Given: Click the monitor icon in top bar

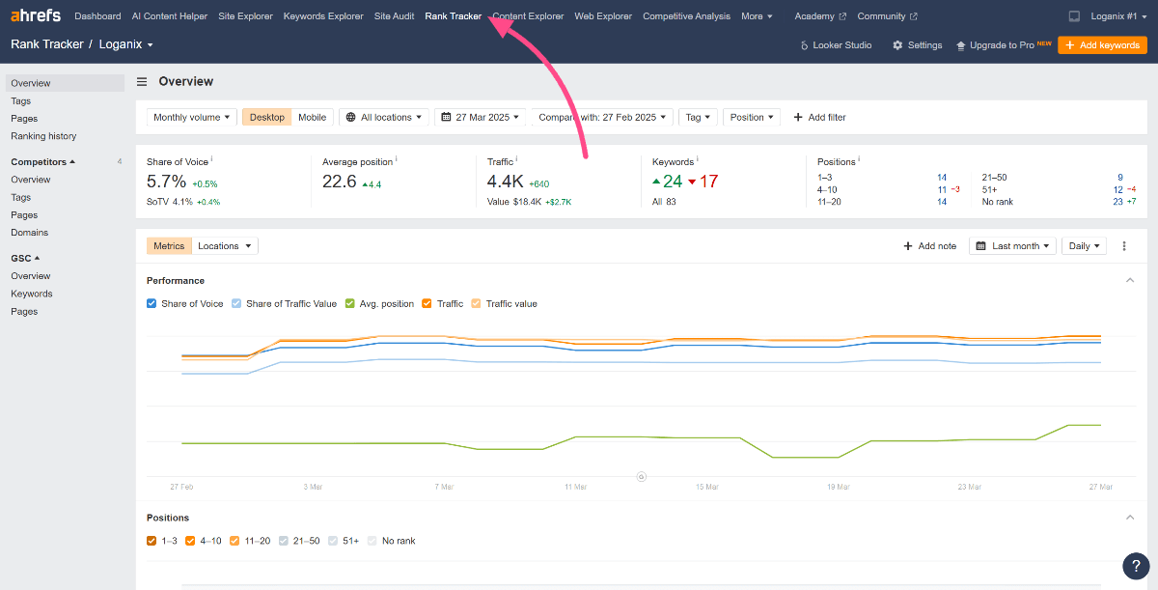Looking at the screenshot, I should pos(1075,16).
